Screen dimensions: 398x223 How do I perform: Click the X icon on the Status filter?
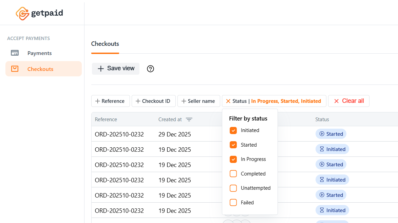(x=228, y=101)
